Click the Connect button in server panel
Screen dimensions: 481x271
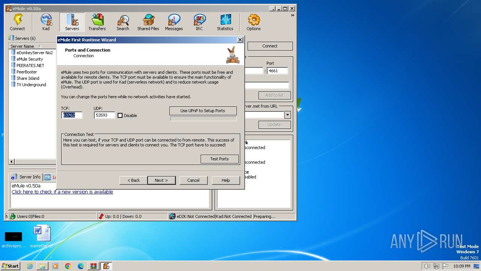tap(270, 46)
